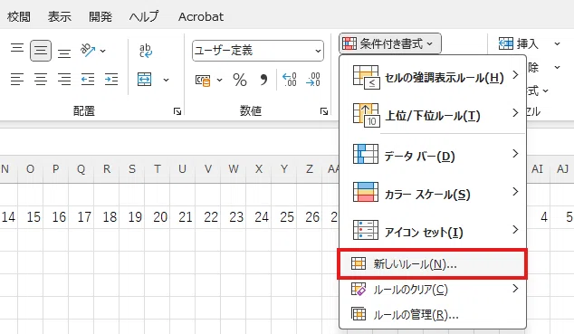Click cell containing 16

(x=56, y=217)
